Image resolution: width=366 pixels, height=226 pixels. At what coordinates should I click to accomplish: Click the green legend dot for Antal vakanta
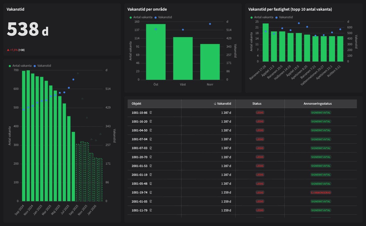point(10,66)
